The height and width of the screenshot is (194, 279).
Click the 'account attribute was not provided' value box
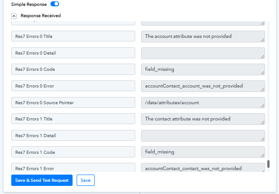203,37
